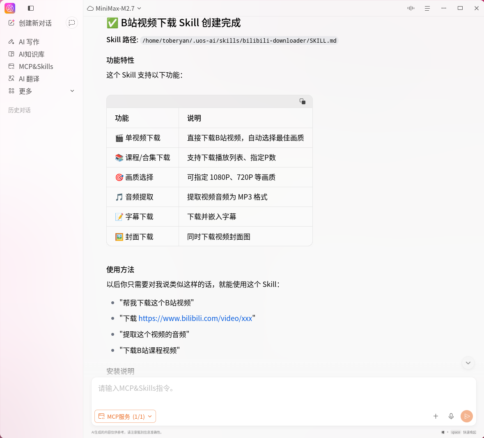Click the AI 写作 pen icon
Viewport: 484px width, 438px height.
pos(11,42)
